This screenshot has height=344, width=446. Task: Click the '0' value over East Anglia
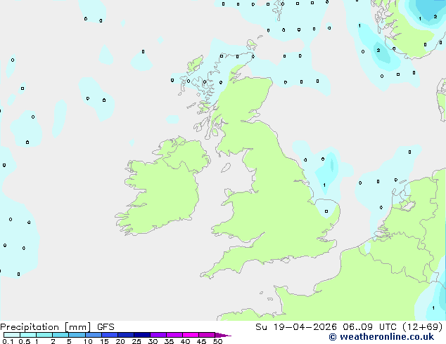(x=326, y=211)
